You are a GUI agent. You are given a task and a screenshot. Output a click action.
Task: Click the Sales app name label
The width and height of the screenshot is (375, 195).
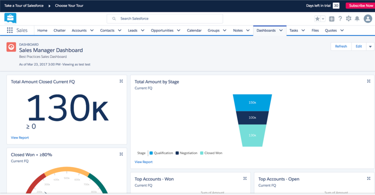(22, 30)
